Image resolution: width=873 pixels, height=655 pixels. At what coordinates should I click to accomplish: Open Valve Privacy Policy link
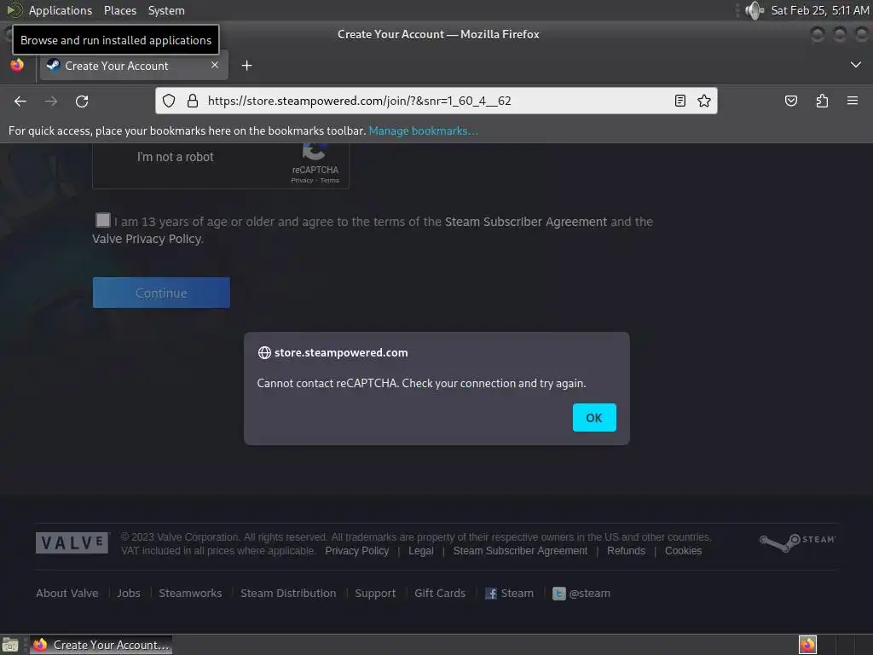tap(147, 239)
